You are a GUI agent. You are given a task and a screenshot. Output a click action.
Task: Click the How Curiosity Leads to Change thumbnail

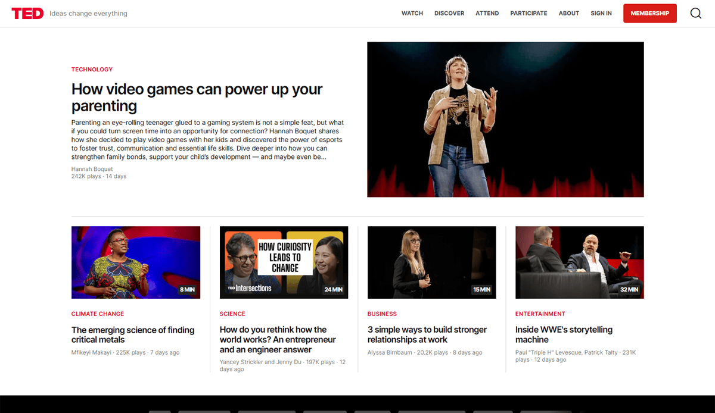click(284, 262)
